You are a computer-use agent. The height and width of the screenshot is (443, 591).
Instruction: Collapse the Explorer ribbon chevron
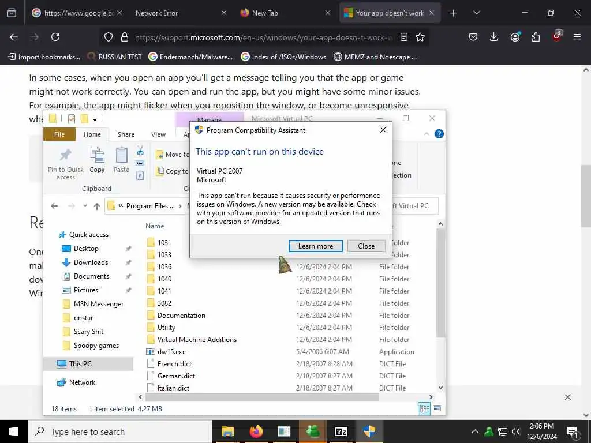427,134
